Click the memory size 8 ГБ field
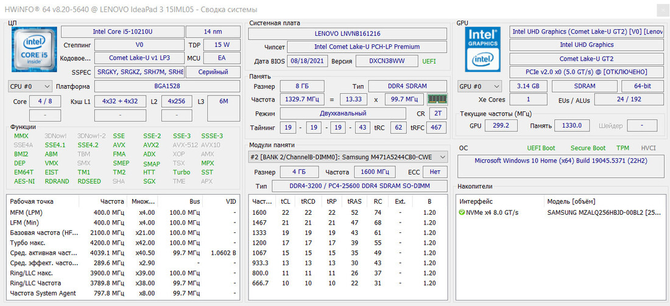The image size is (670, 306). click(x=301, y=86)
